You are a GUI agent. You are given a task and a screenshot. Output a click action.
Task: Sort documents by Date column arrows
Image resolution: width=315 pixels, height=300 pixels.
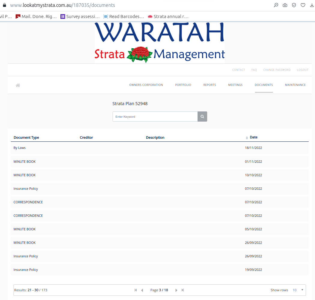[x=247, y=138]
